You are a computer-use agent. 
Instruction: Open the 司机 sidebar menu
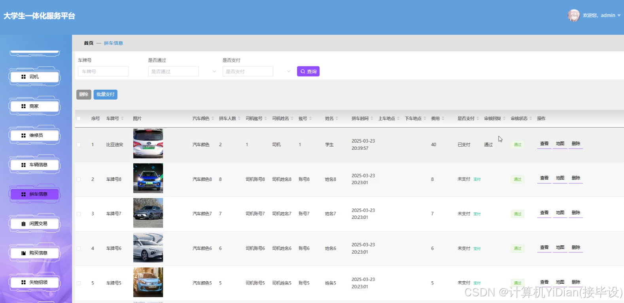point(34,77)
